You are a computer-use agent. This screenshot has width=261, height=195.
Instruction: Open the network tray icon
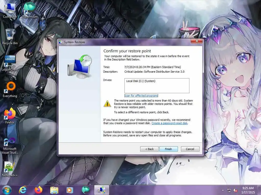(x=229, y=190)
